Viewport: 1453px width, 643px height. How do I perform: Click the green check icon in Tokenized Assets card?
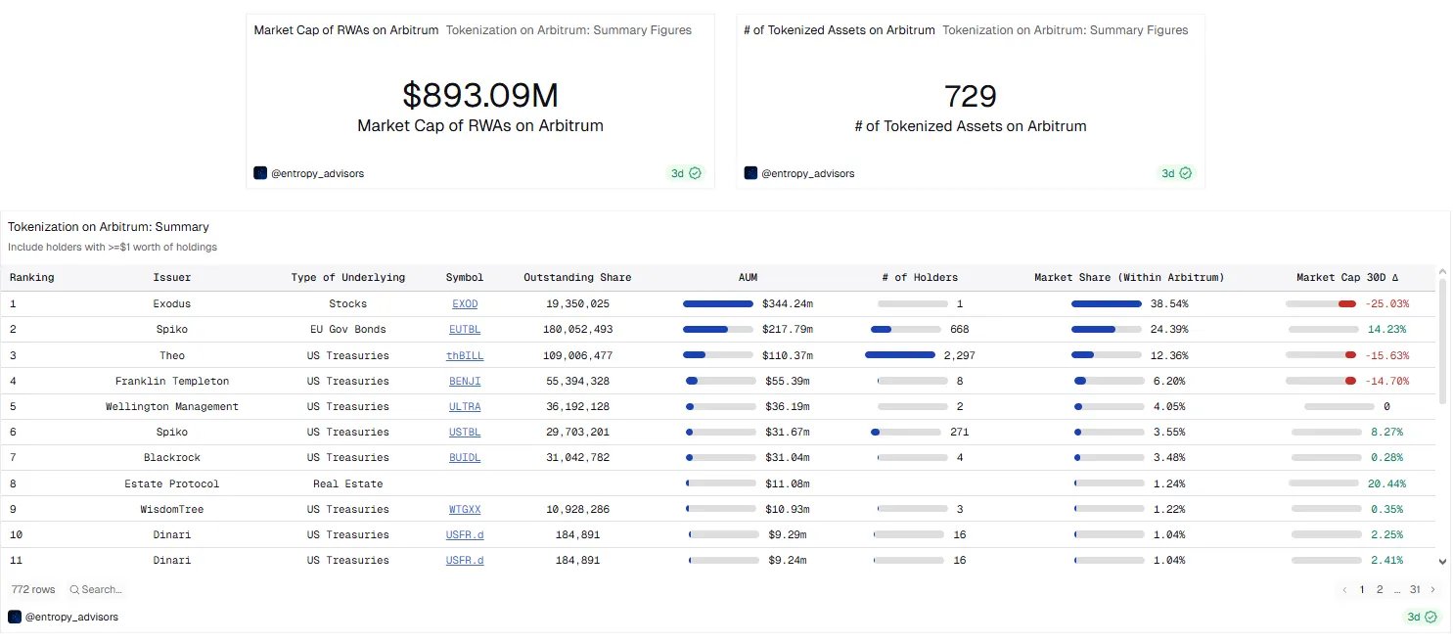click(1186, 173)
